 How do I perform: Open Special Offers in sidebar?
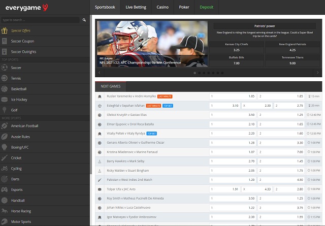(x=45, y=30)
